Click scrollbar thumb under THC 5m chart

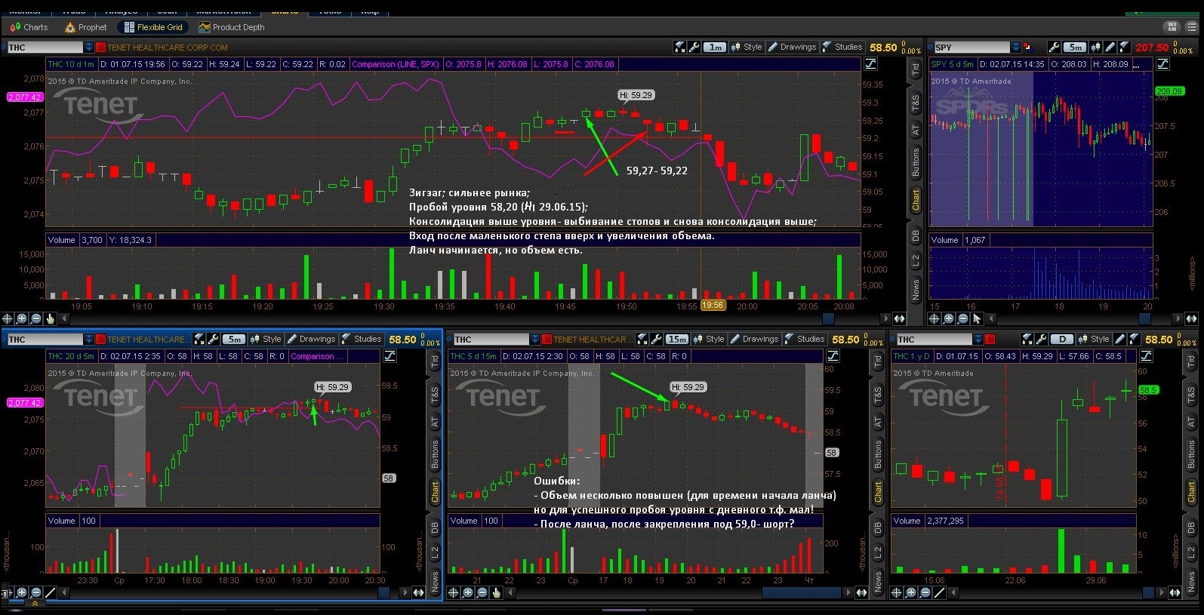point(383,592)
